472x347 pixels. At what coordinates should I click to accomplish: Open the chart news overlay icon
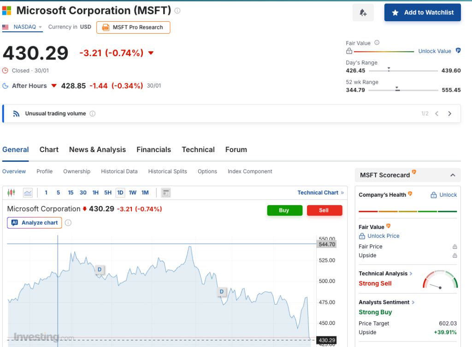tap(166, 193)
